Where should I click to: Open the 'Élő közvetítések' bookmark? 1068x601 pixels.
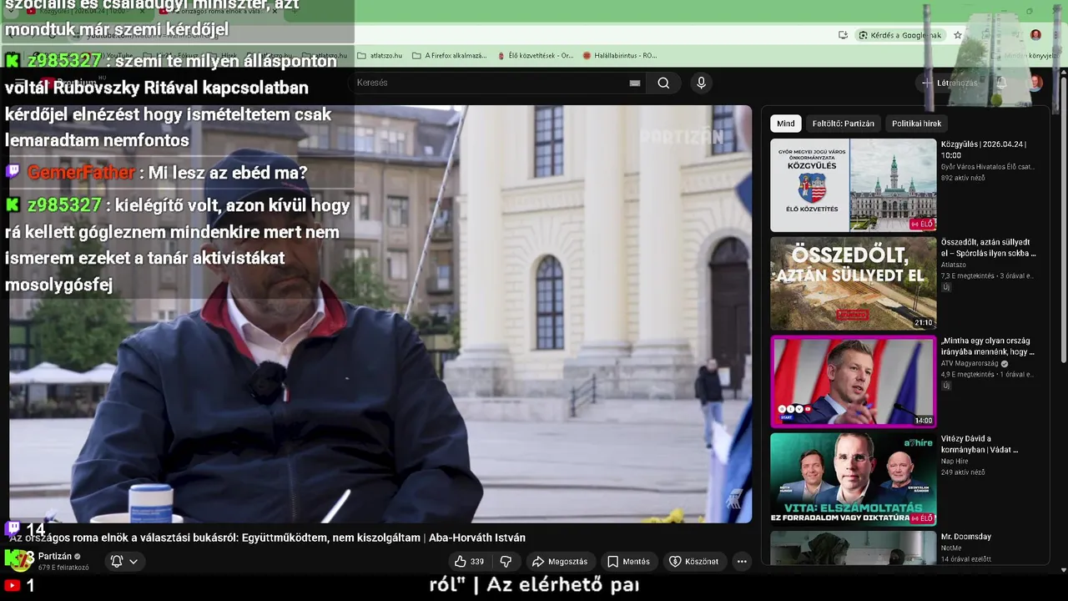pyautogui.click(x=535, y=56)
